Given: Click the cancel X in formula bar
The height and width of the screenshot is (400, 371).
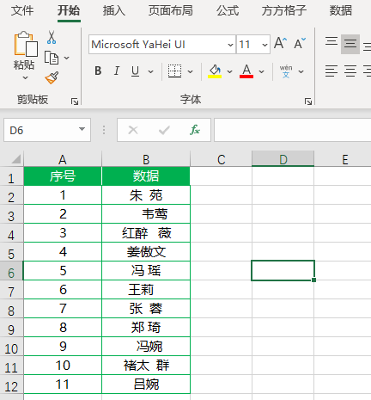Looking at the screenshot, I should coord(133,130).
